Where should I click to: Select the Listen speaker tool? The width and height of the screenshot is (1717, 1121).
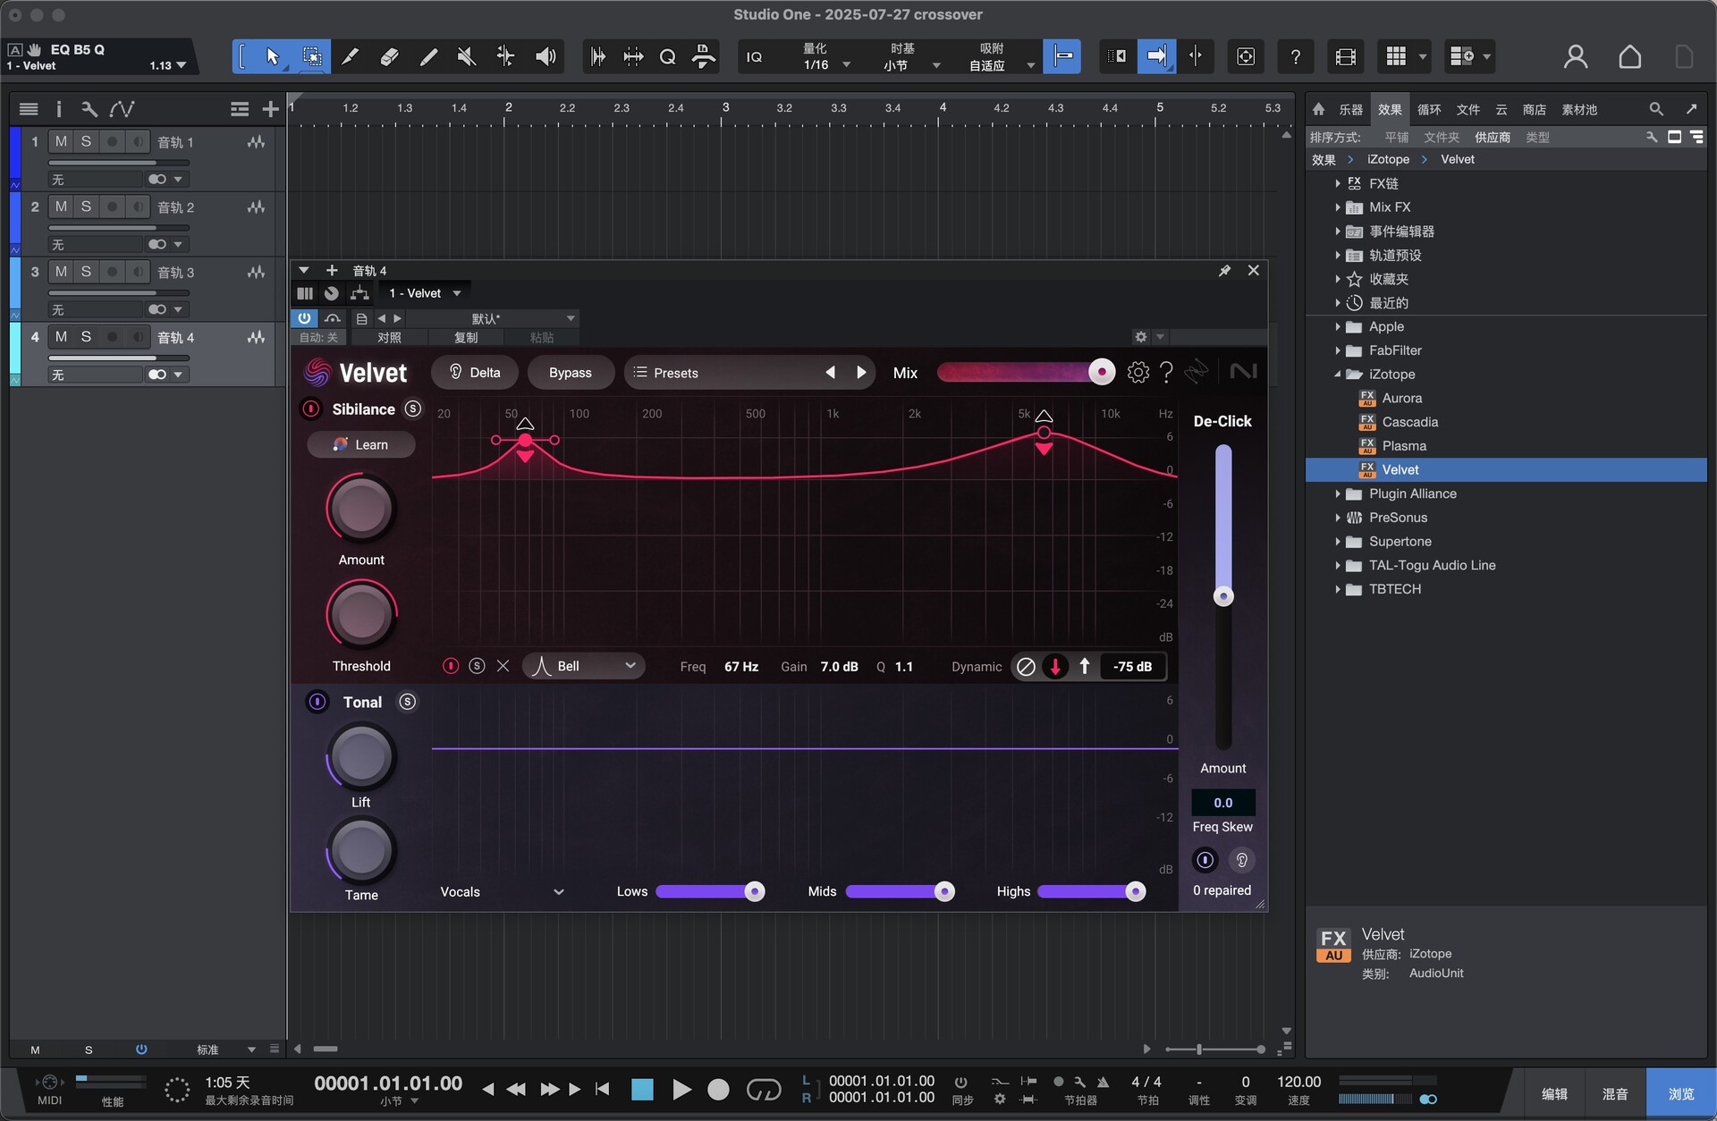[545, 57]
